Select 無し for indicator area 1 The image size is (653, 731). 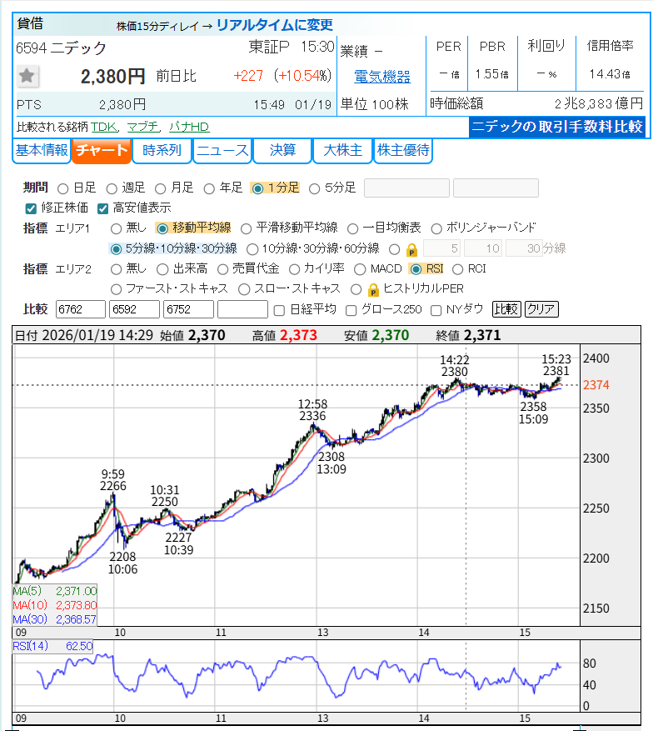pos(116,229)
